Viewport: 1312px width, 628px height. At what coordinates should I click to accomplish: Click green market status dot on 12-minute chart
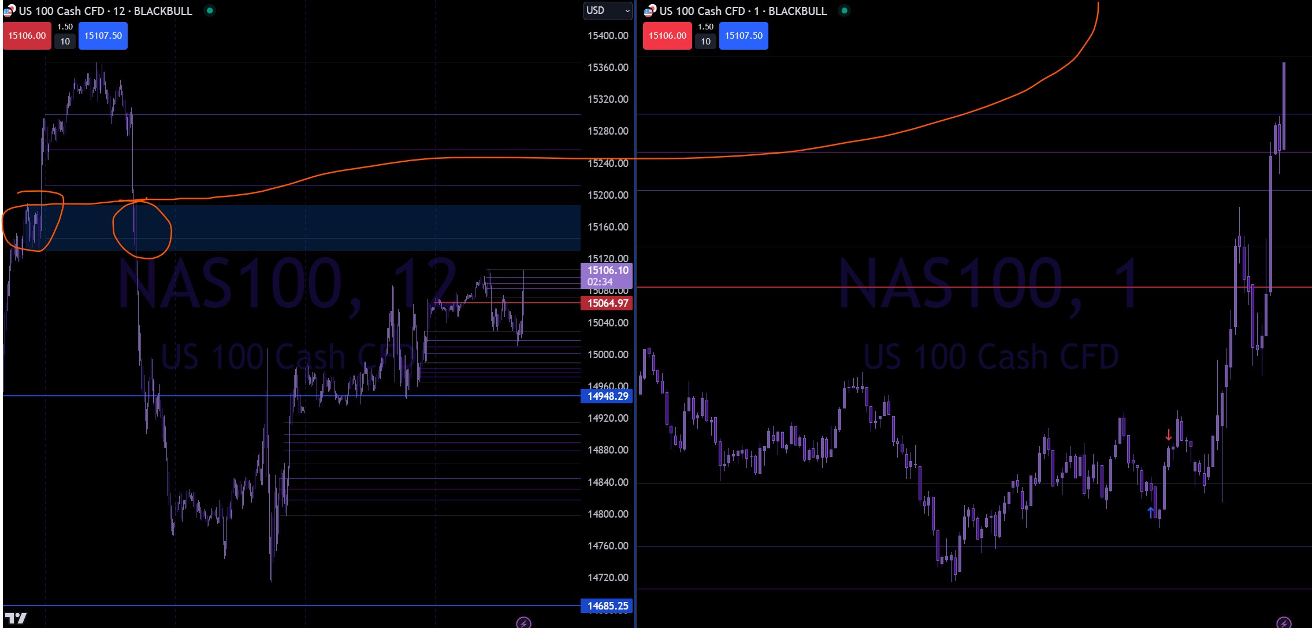(x=210, y=10)
